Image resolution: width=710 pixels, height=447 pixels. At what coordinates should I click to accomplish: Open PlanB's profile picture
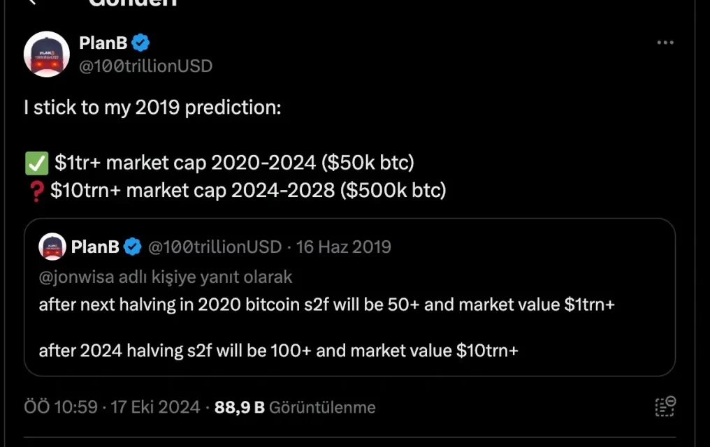point(46,54)
